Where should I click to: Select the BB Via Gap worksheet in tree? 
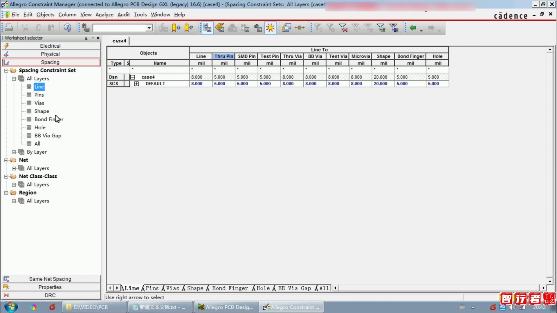(x=48, y=135)
